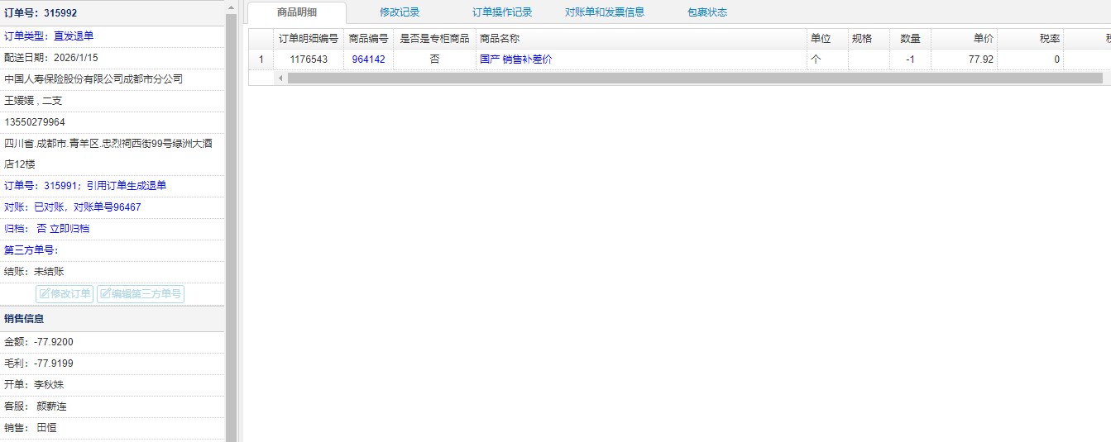Go to the 商品明细 tab
The height and width of the screenshot is (442, 1111).
[297, 12]
